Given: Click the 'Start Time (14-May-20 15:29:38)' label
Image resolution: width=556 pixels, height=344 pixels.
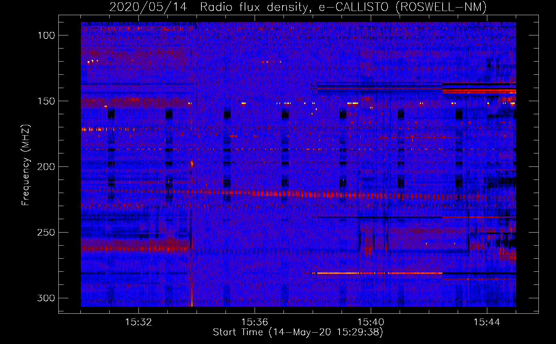Looking at the screenshot, I should pyautogui.click(x=298, y=332).
